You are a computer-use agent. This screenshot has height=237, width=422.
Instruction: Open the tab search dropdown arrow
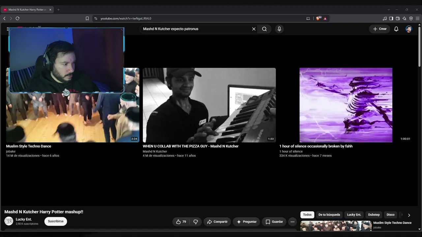(389, 10)
